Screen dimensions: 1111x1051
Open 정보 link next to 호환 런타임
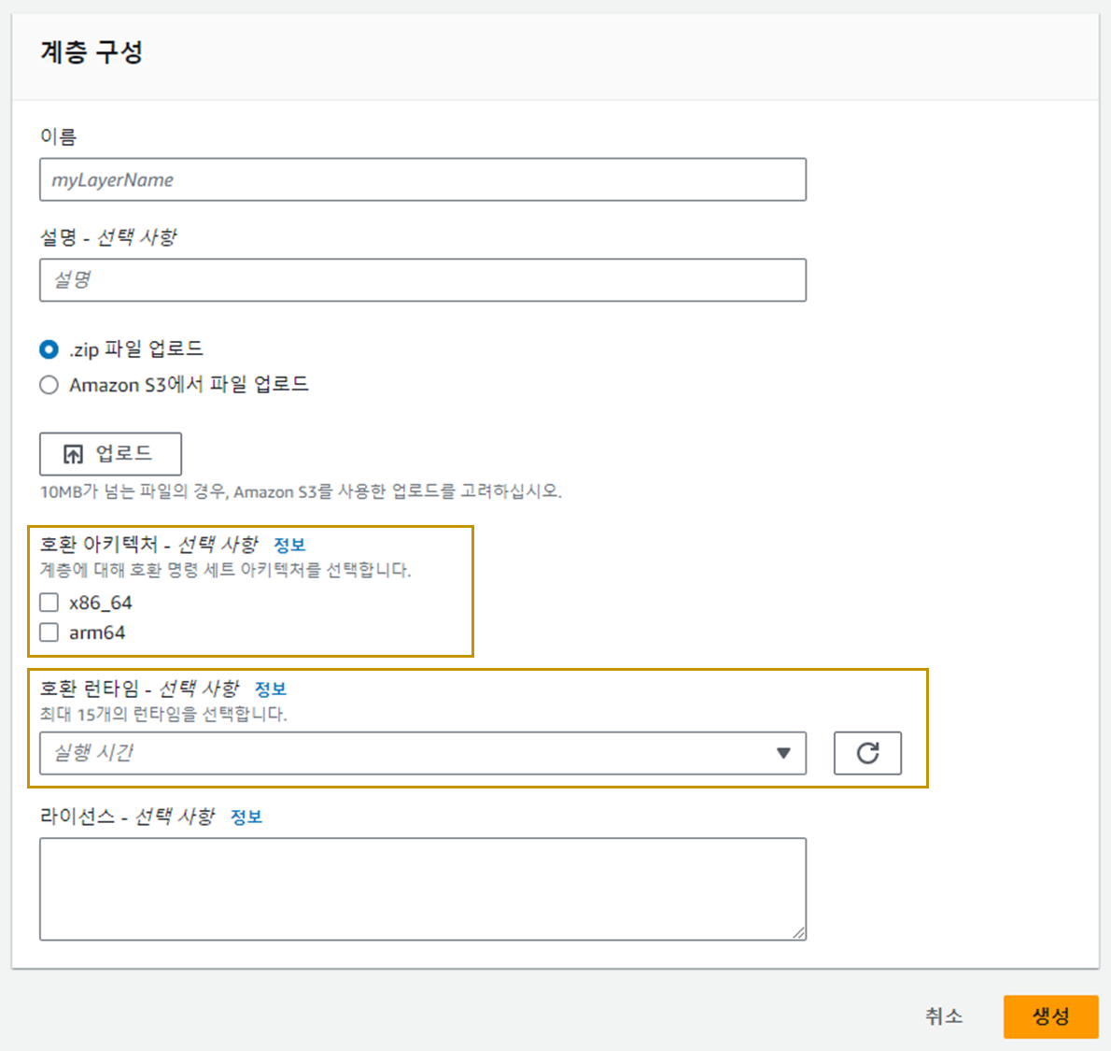click(x=270, y=689)
